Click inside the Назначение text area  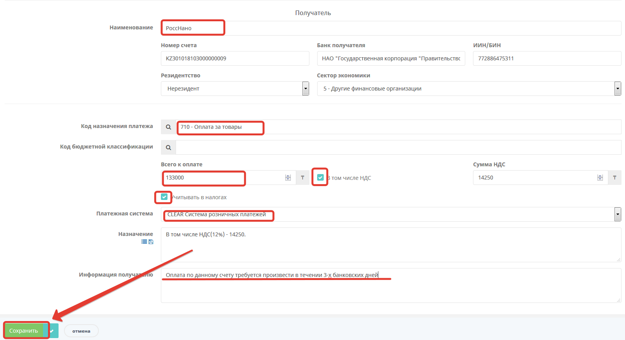[x=391, y=245]
